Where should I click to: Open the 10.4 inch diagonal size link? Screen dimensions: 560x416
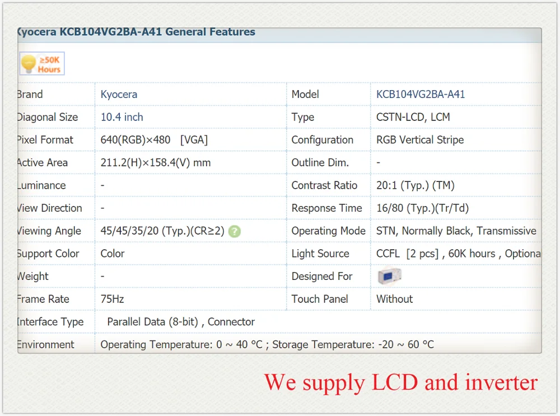pyautogui.click(x=122, y=117)
